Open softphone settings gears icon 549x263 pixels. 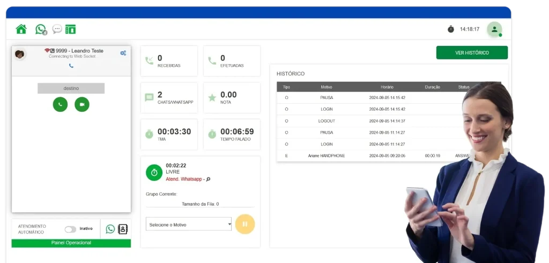pyautogui.click(x=123, y=53)
